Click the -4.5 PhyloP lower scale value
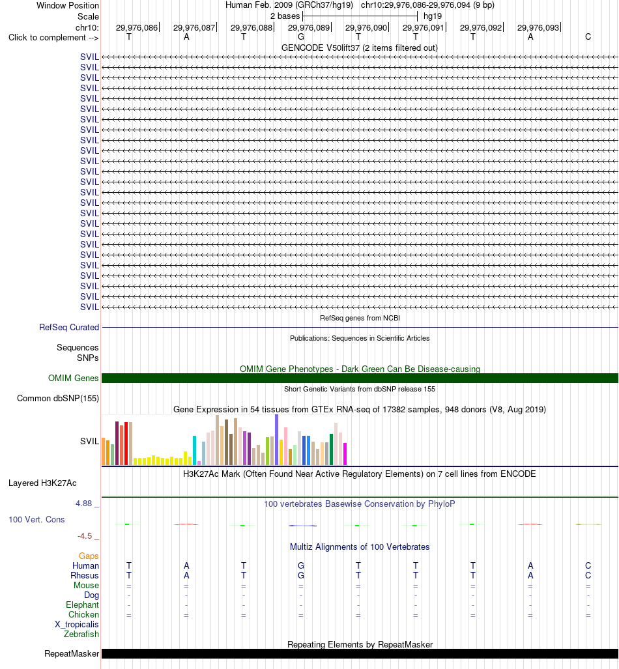 (x=85, y=536)
